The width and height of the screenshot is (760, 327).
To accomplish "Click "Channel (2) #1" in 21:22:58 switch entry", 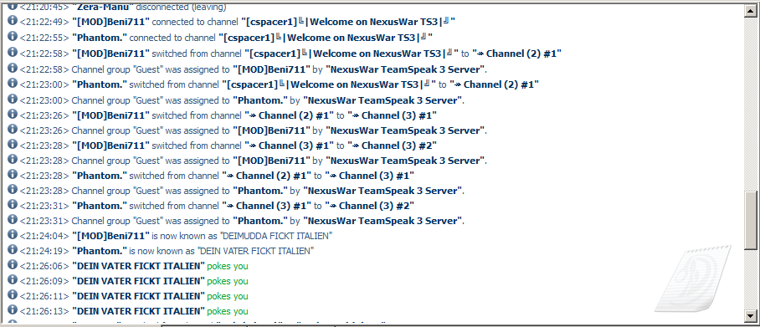I will coord(517,54).
